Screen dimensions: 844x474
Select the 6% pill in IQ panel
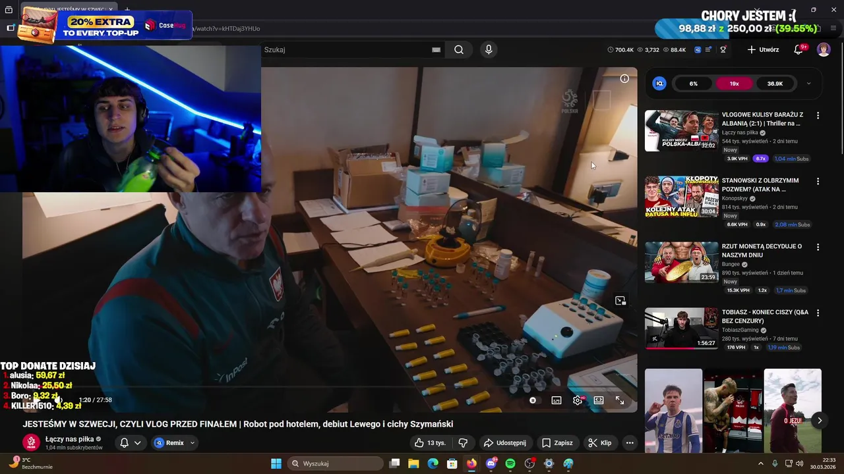693,84
